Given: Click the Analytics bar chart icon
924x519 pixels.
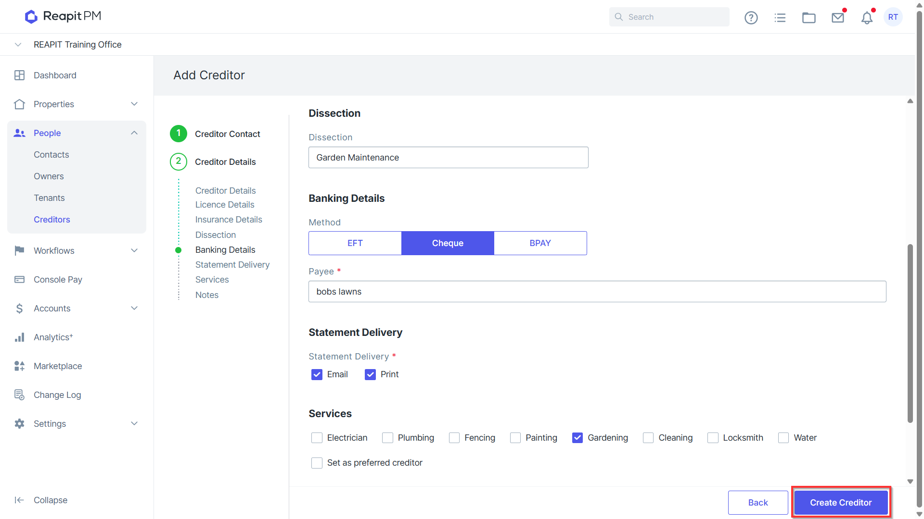Looking at the screenshot, I should pyautogui.click(x=19, y=337).
